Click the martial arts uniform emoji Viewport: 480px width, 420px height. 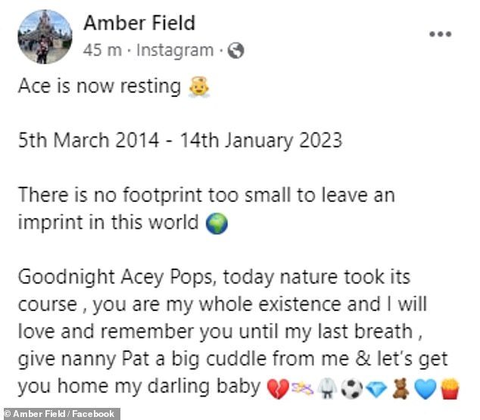[x=327, y=388]
